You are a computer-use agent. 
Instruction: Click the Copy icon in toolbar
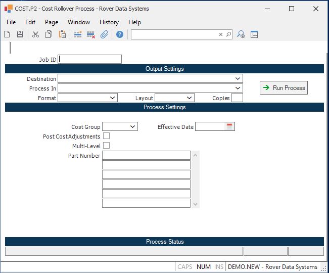(x=49, y=34)
